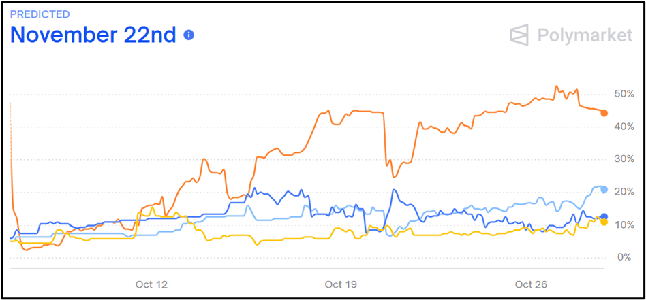Click the 20% axis label
The image size is (646, 300).
(626, 192)
